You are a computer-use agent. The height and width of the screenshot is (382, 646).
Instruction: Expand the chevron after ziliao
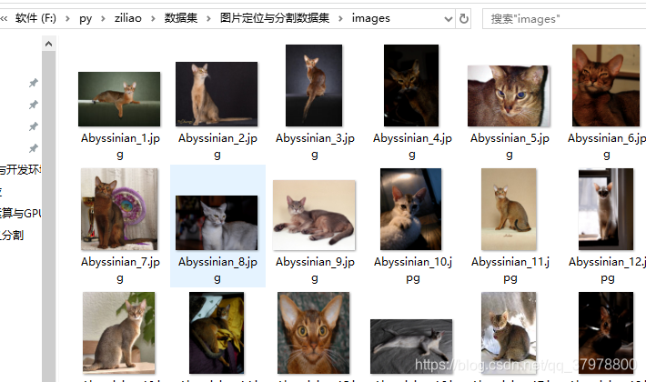153,18
